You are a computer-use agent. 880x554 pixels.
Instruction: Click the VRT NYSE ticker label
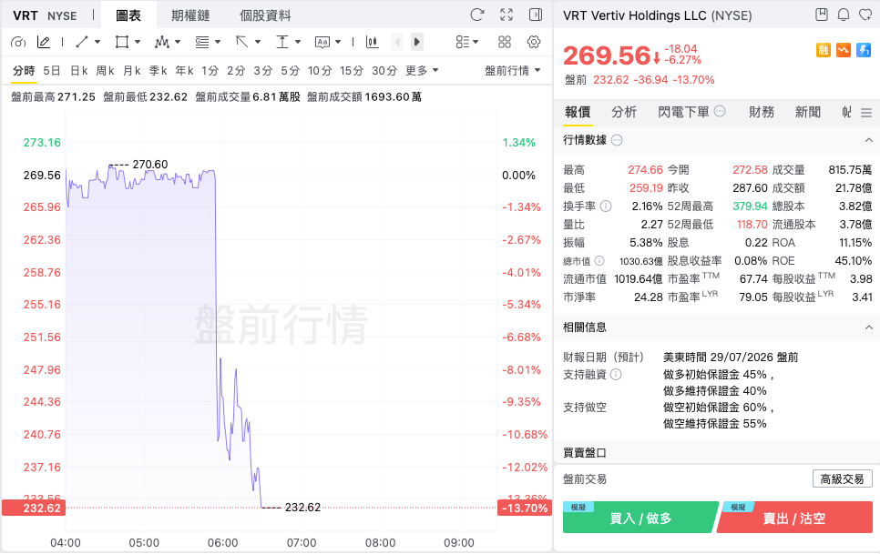click(45, 15)
